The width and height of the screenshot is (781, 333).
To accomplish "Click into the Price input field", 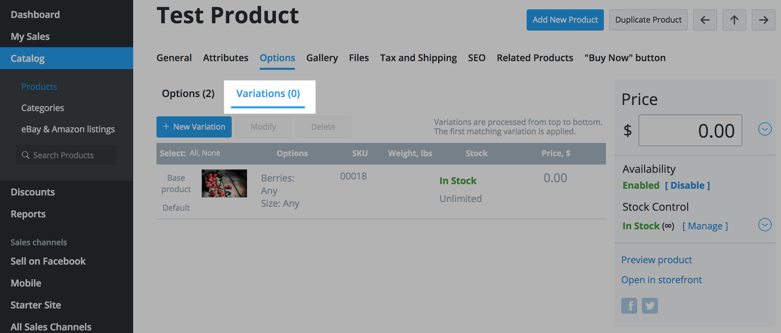I will [690, 130].
